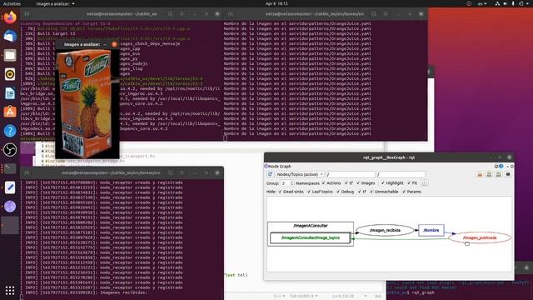Open LibreOffice Writer from the dock

click(10, 92)
